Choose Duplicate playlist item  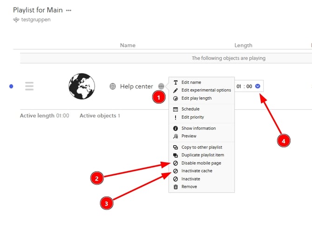click(x=203, y=155)
